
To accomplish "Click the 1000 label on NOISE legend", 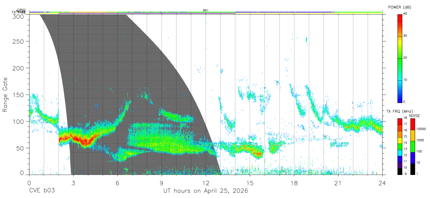I will click(420, 140).
